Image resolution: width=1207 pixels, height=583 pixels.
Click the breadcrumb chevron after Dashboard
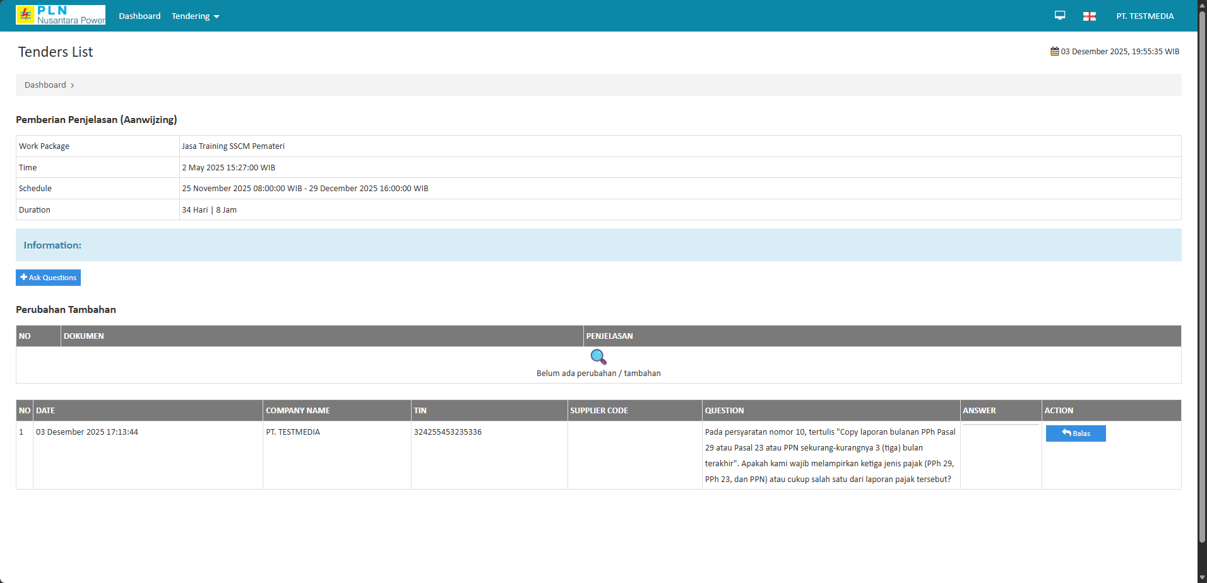coord(73,86)
